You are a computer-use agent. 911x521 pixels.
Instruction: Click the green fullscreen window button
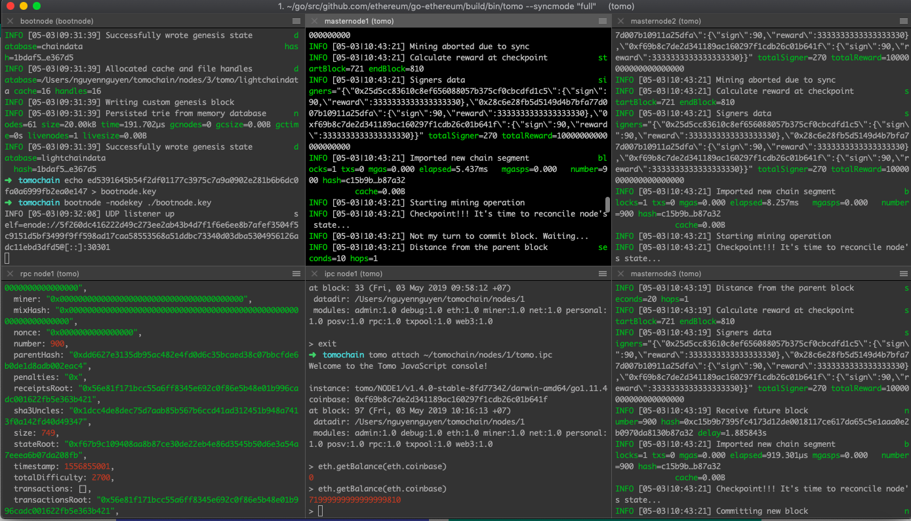(x=37, y=6)
